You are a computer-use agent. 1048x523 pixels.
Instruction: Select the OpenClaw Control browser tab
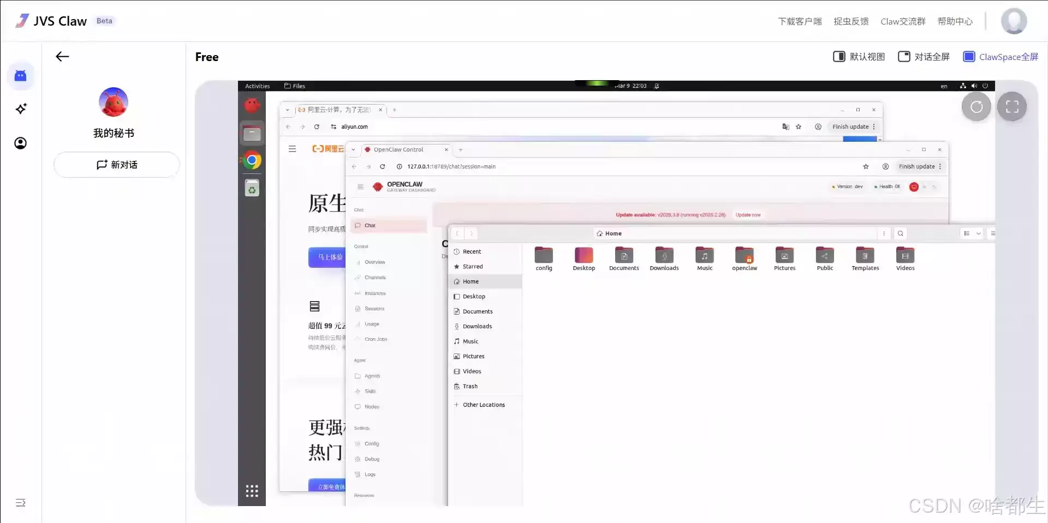399,149
